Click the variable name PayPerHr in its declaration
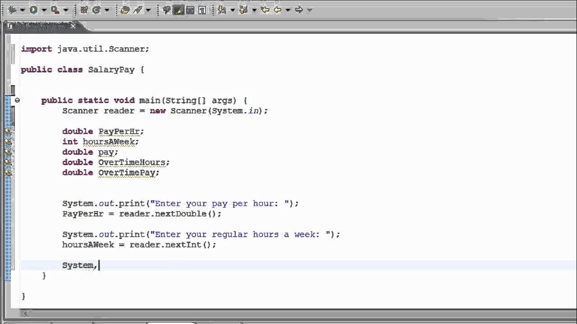This screenshot has width=577, height=324. (120, 131)
